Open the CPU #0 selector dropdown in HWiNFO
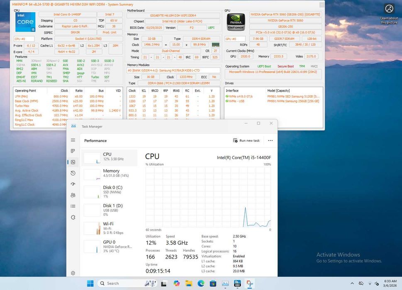 tap(24, 39)
